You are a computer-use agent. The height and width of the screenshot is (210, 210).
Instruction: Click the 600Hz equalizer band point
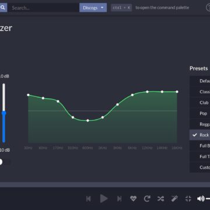coord(87,121)
